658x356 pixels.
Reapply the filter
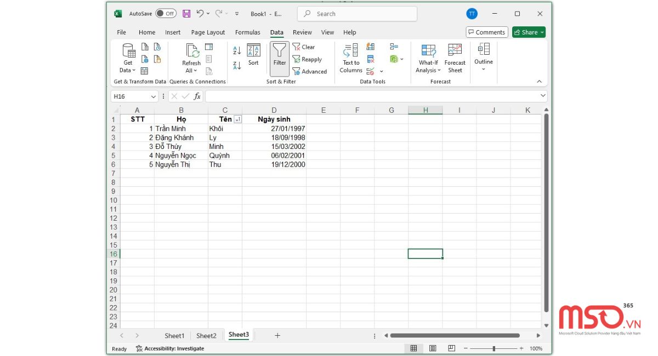click(307, 59)
